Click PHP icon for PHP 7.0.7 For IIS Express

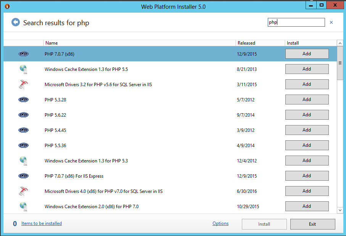click(23, 176)
